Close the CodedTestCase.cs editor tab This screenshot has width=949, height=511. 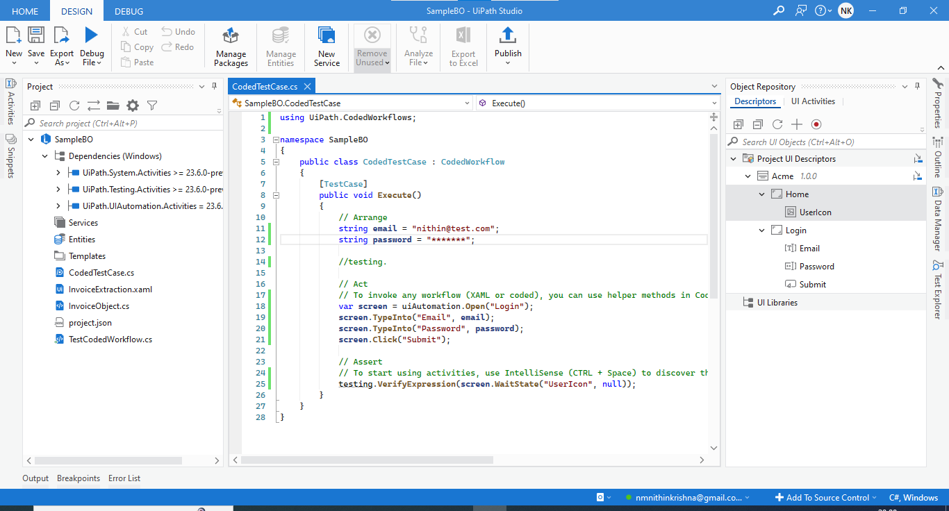click(307, 87)
